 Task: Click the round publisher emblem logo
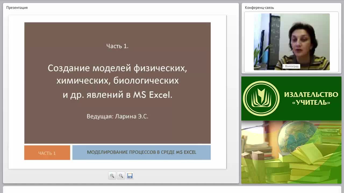[x=261, y=98]
